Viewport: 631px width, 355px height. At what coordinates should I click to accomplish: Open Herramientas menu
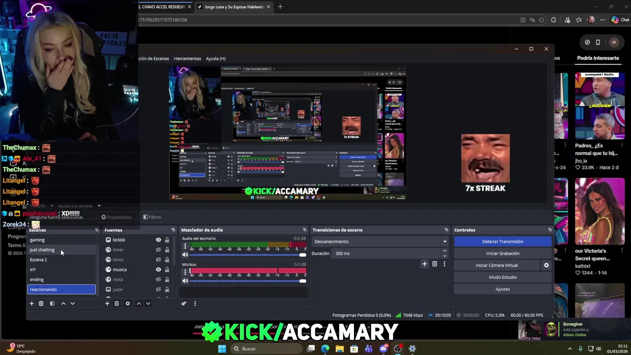pyautogui.click(x=187, y=59)
